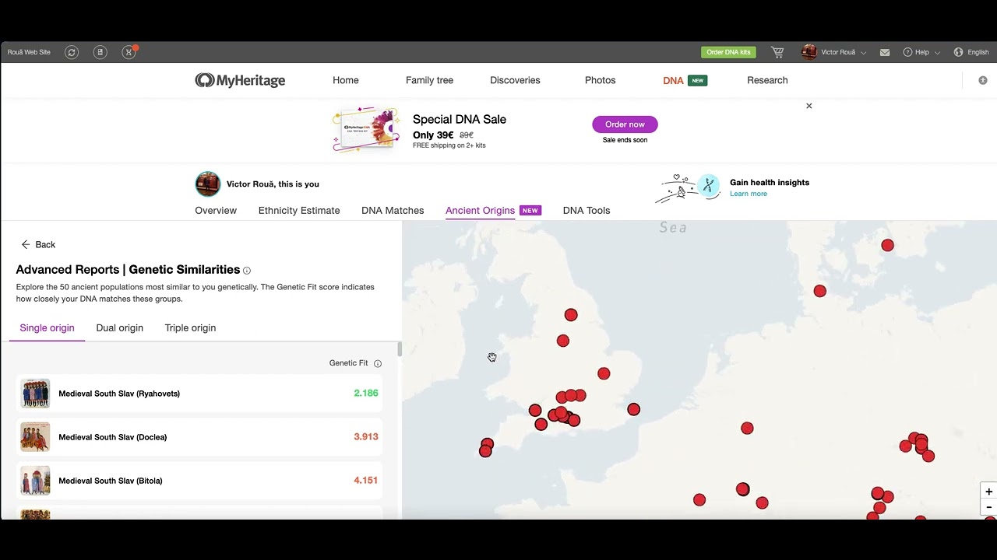This screenshot has height=560, width=997.
Task: Open the DNA menu
Action: (673, 80)
